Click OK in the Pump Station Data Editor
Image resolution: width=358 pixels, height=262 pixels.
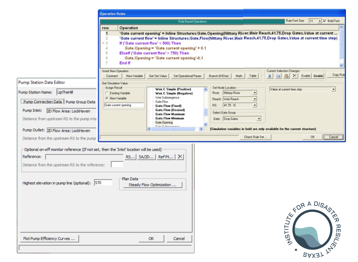point(151,239)
